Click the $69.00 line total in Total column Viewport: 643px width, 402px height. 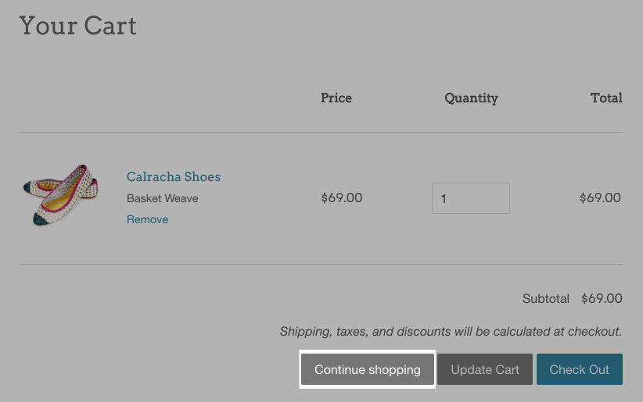coord(600,197)
